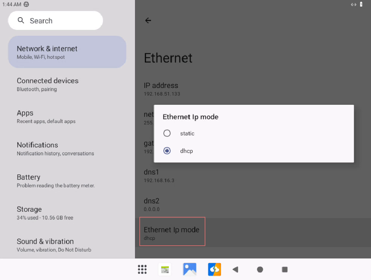Open Battery settings
This screenshot has width=371, height=280.
click(x=67, y=181)
